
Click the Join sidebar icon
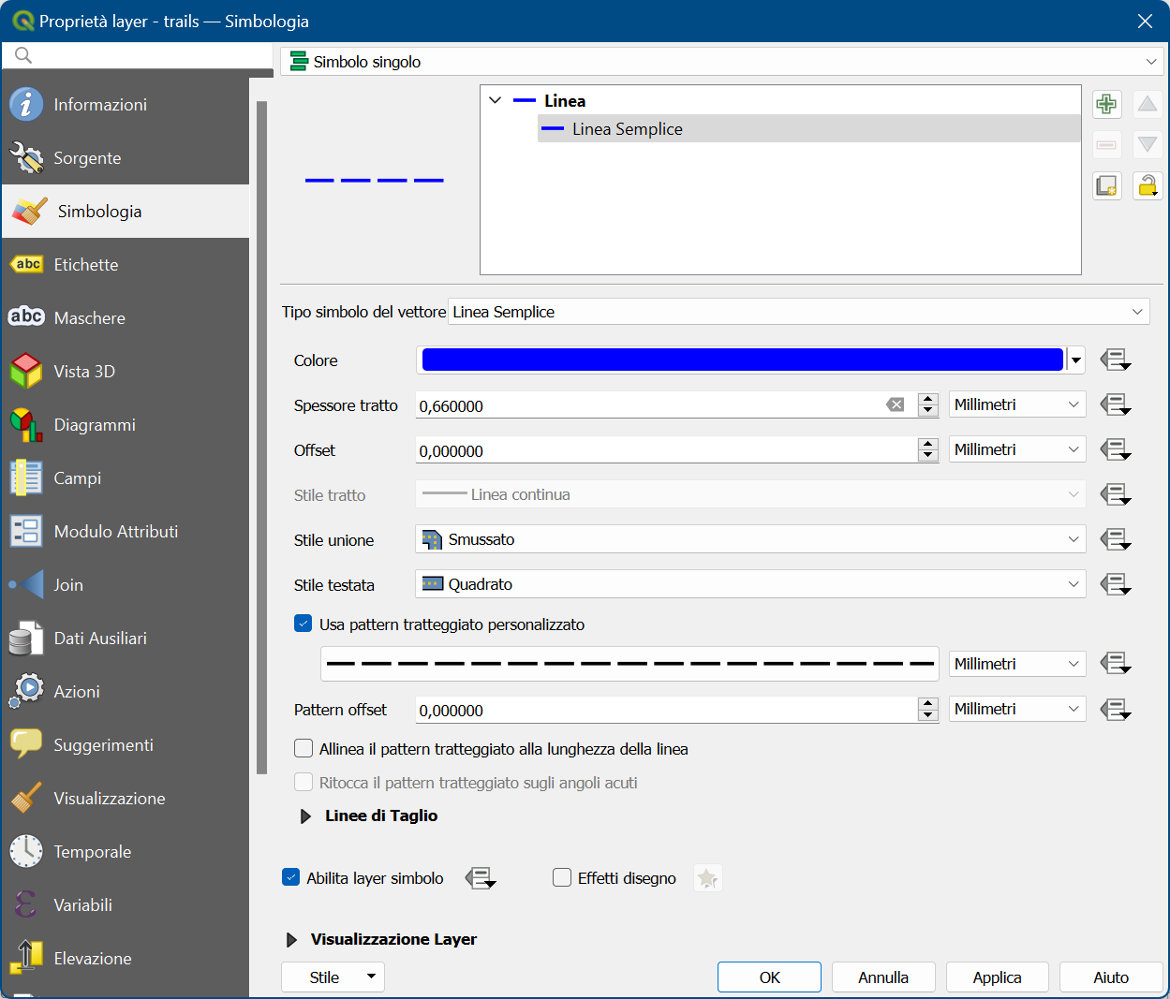pyautogui.click(x=26, y=584)
